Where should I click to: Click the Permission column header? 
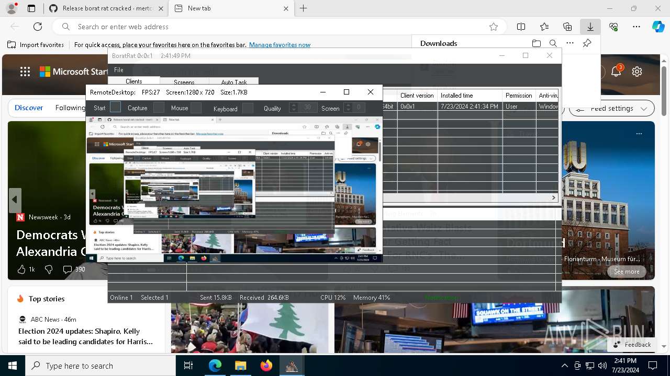[519, 96]
